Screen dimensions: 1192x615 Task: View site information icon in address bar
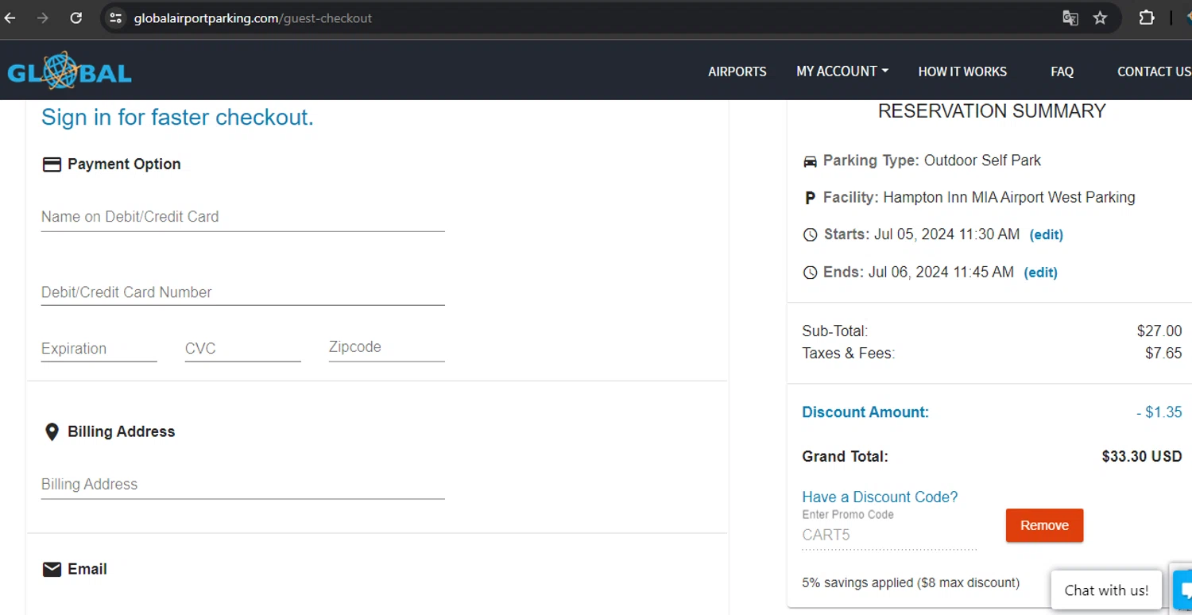click(116, 17)
